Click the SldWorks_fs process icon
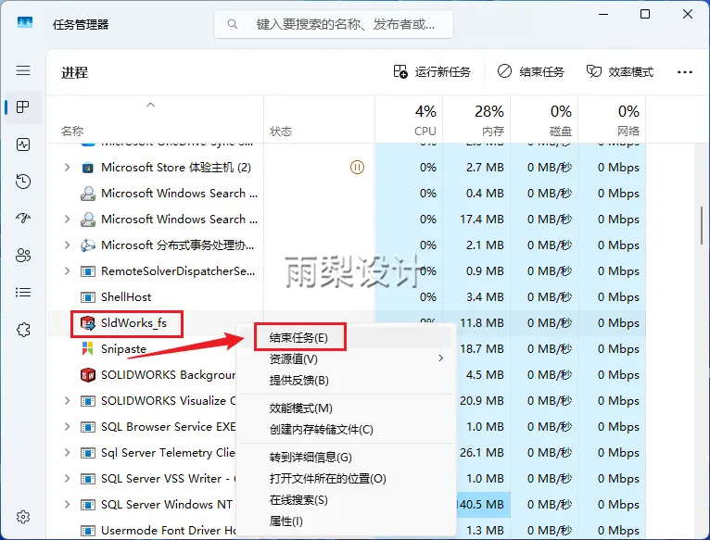The height and width of the screenshot is (540, 710). [x=87, y=323]
